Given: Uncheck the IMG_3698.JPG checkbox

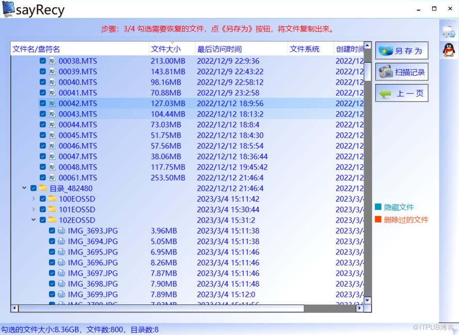Looking at the screenshot, I should (x=52, y=283).
